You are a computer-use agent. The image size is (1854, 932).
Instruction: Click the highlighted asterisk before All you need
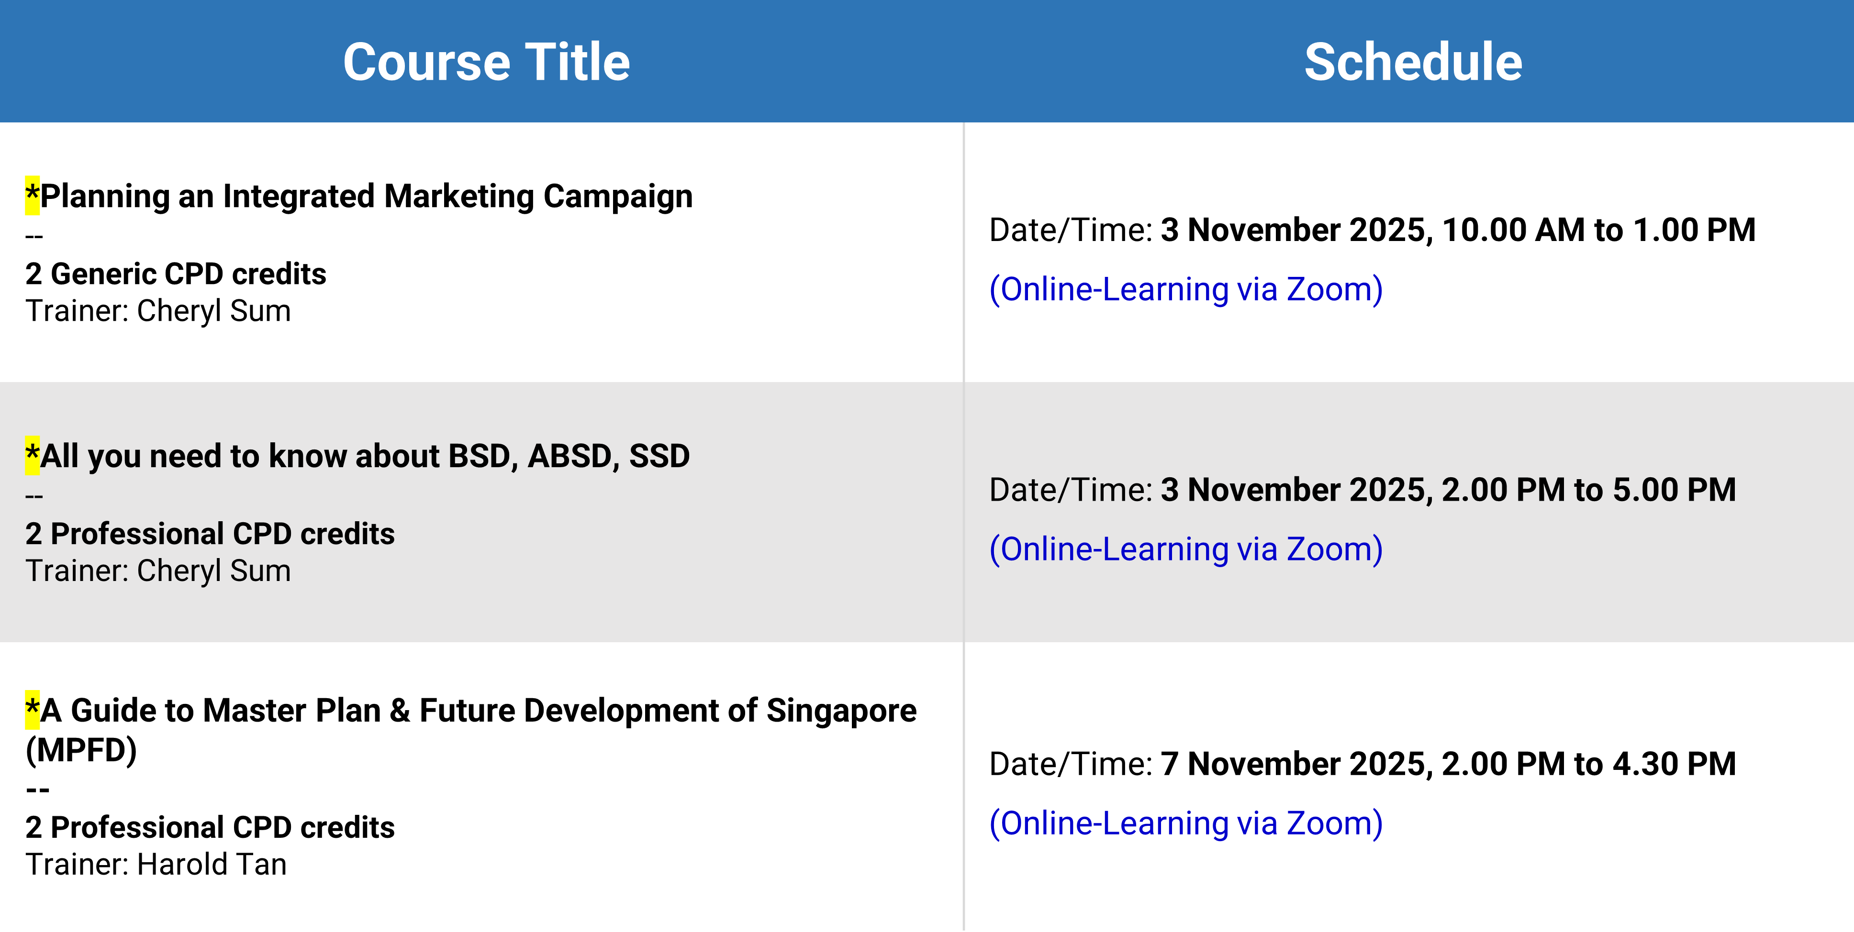(33, 455)
